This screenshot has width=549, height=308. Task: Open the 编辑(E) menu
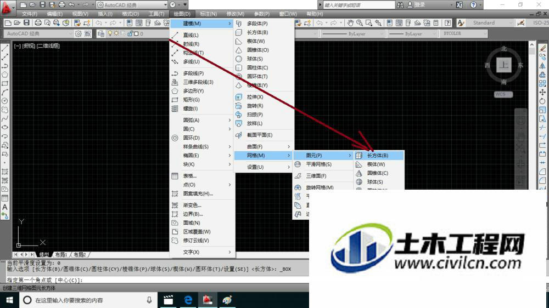[54, 14]
